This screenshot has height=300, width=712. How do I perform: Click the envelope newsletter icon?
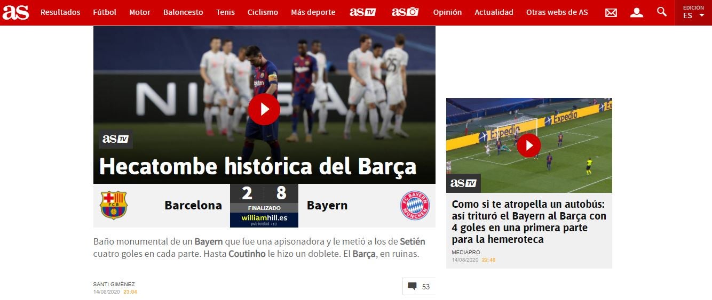pos(611,12)
